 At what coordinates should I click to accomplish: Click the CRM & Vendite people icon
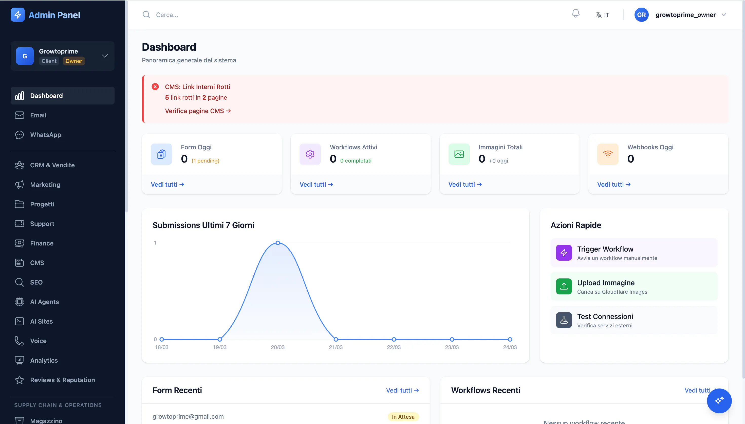(20, 165)
